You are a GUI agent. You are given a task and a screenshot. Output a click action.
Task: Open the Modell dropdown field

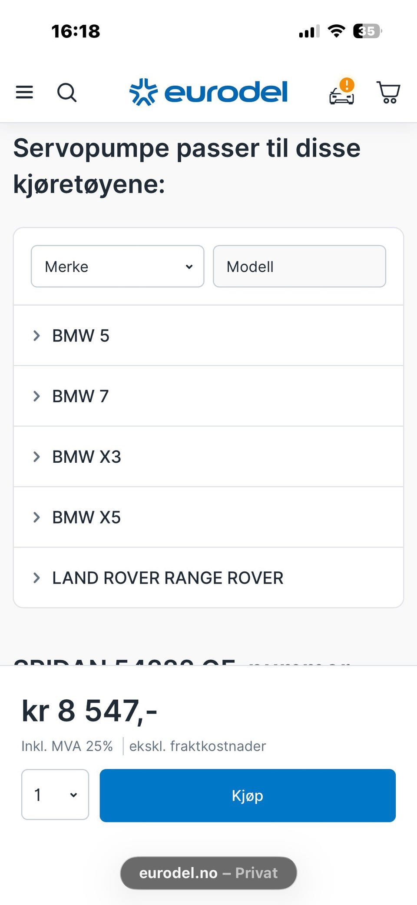click(x=299, y=266)
